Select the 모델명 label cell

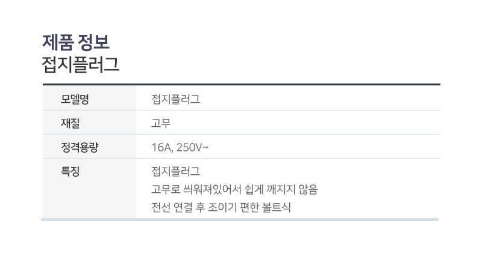click(x=89, y=98)
